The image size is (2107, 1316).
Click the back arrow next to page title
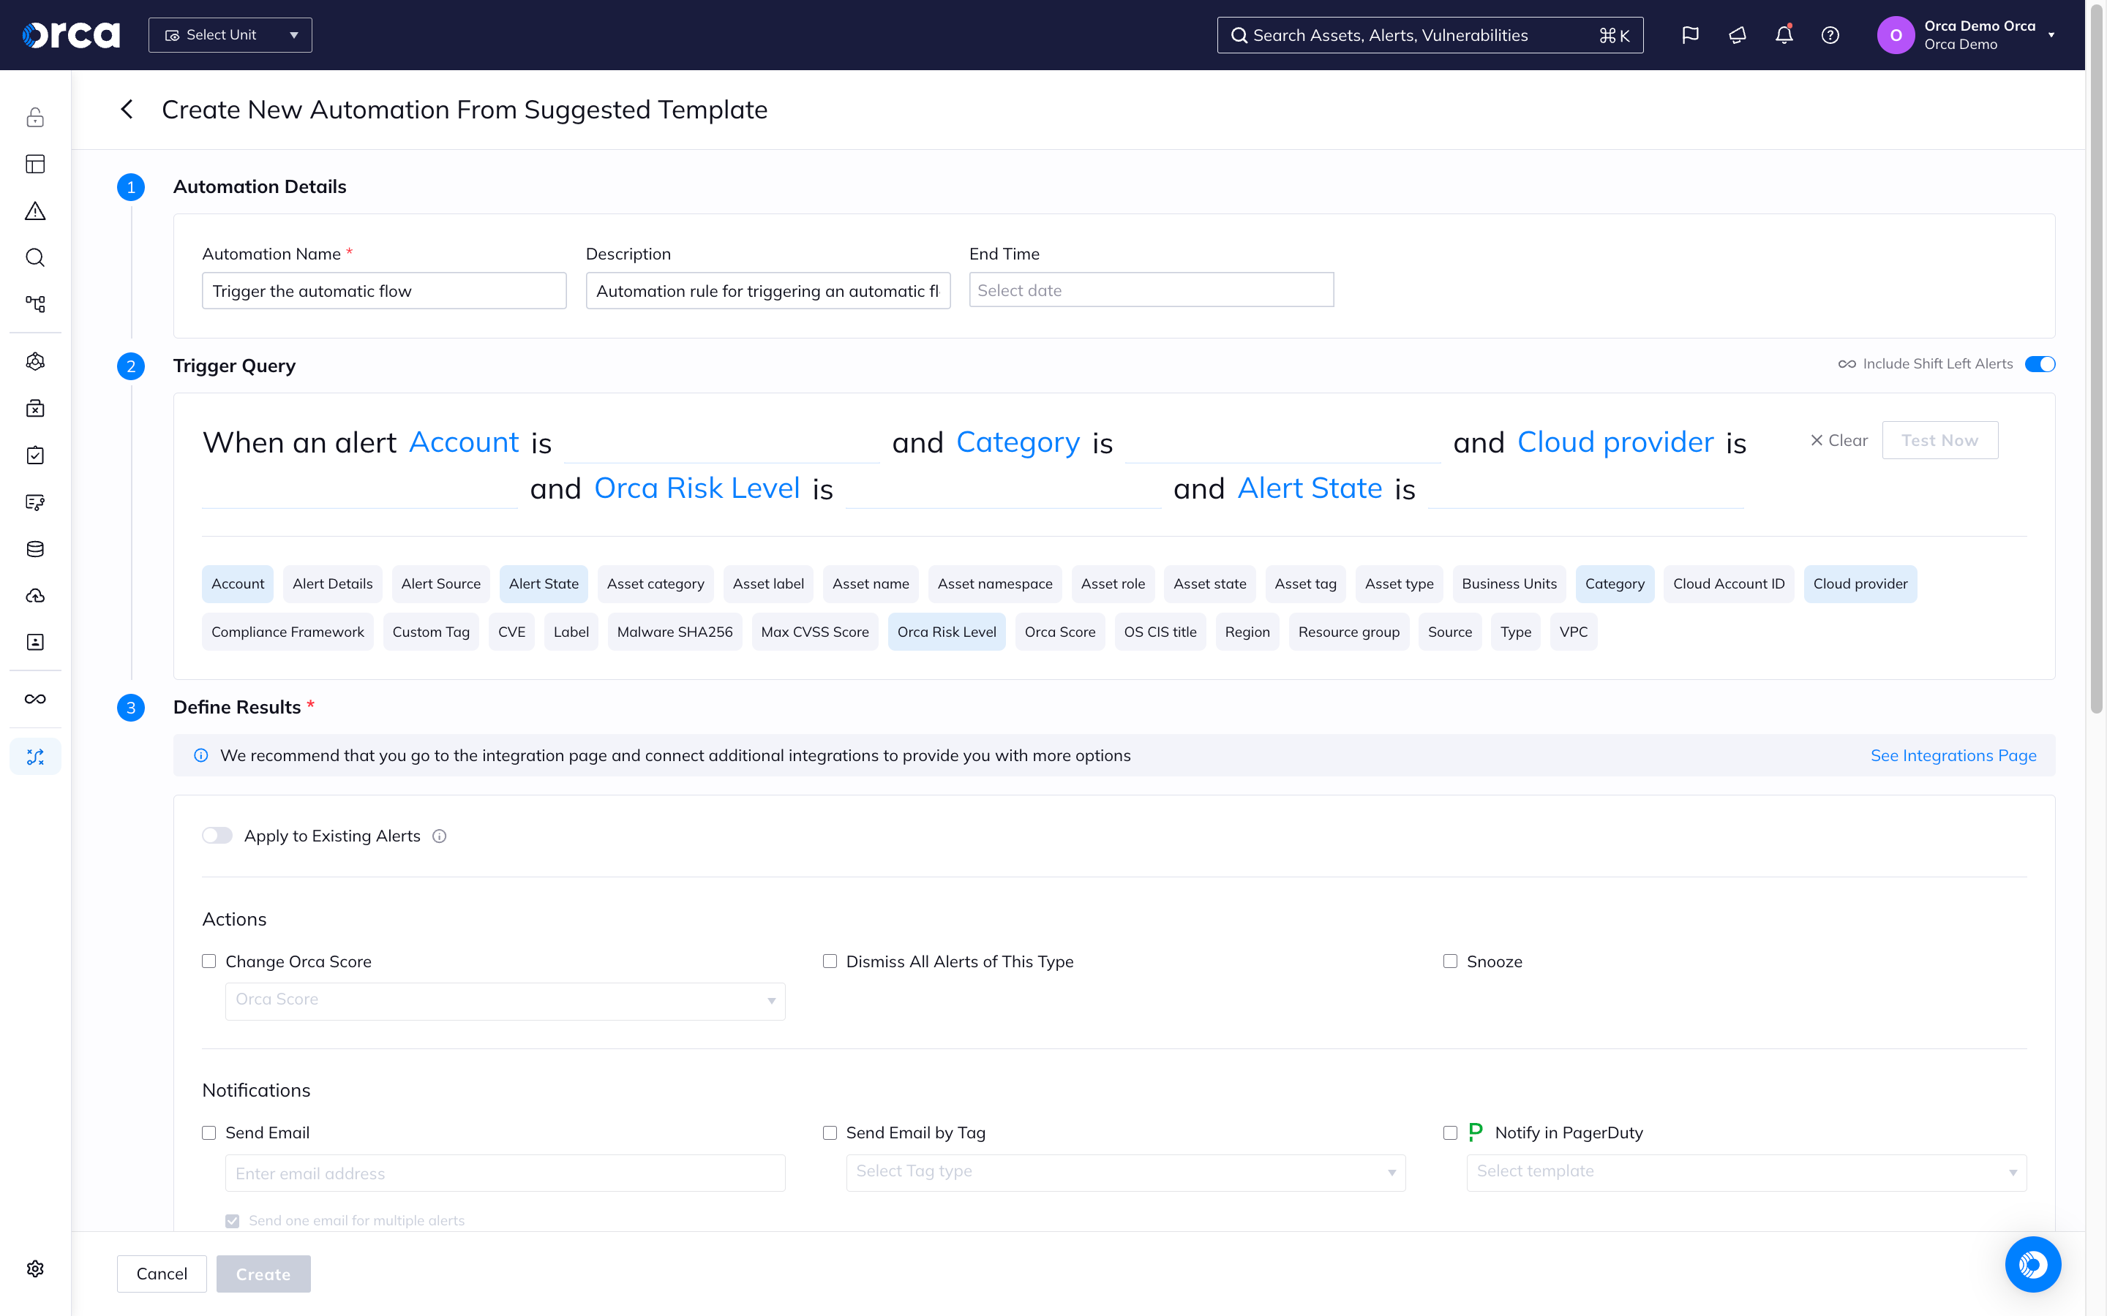tap(127, 110)
